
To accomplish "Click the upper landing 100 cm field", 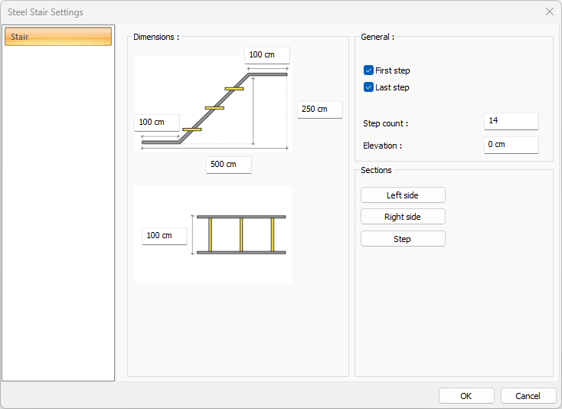I will pyautogui.click(x=267, y=55).
